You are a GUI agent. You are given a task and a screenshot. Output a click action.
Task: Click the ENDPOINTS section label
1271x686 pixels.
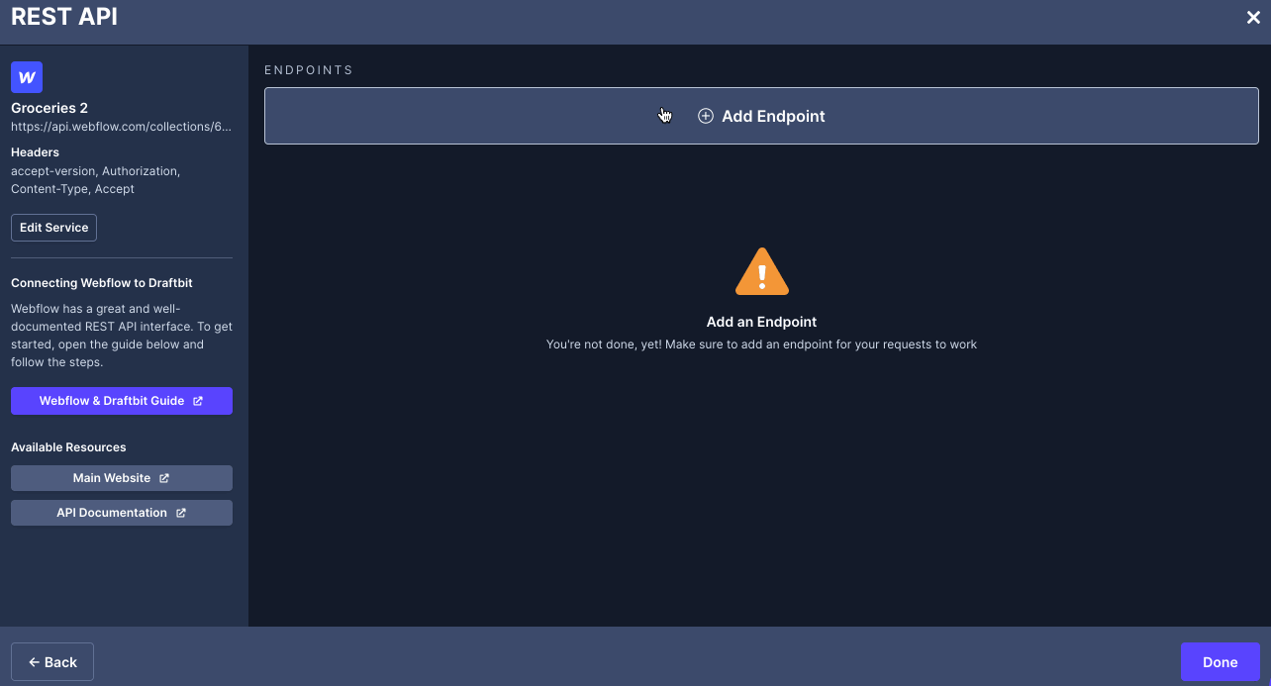coord(309,70)
